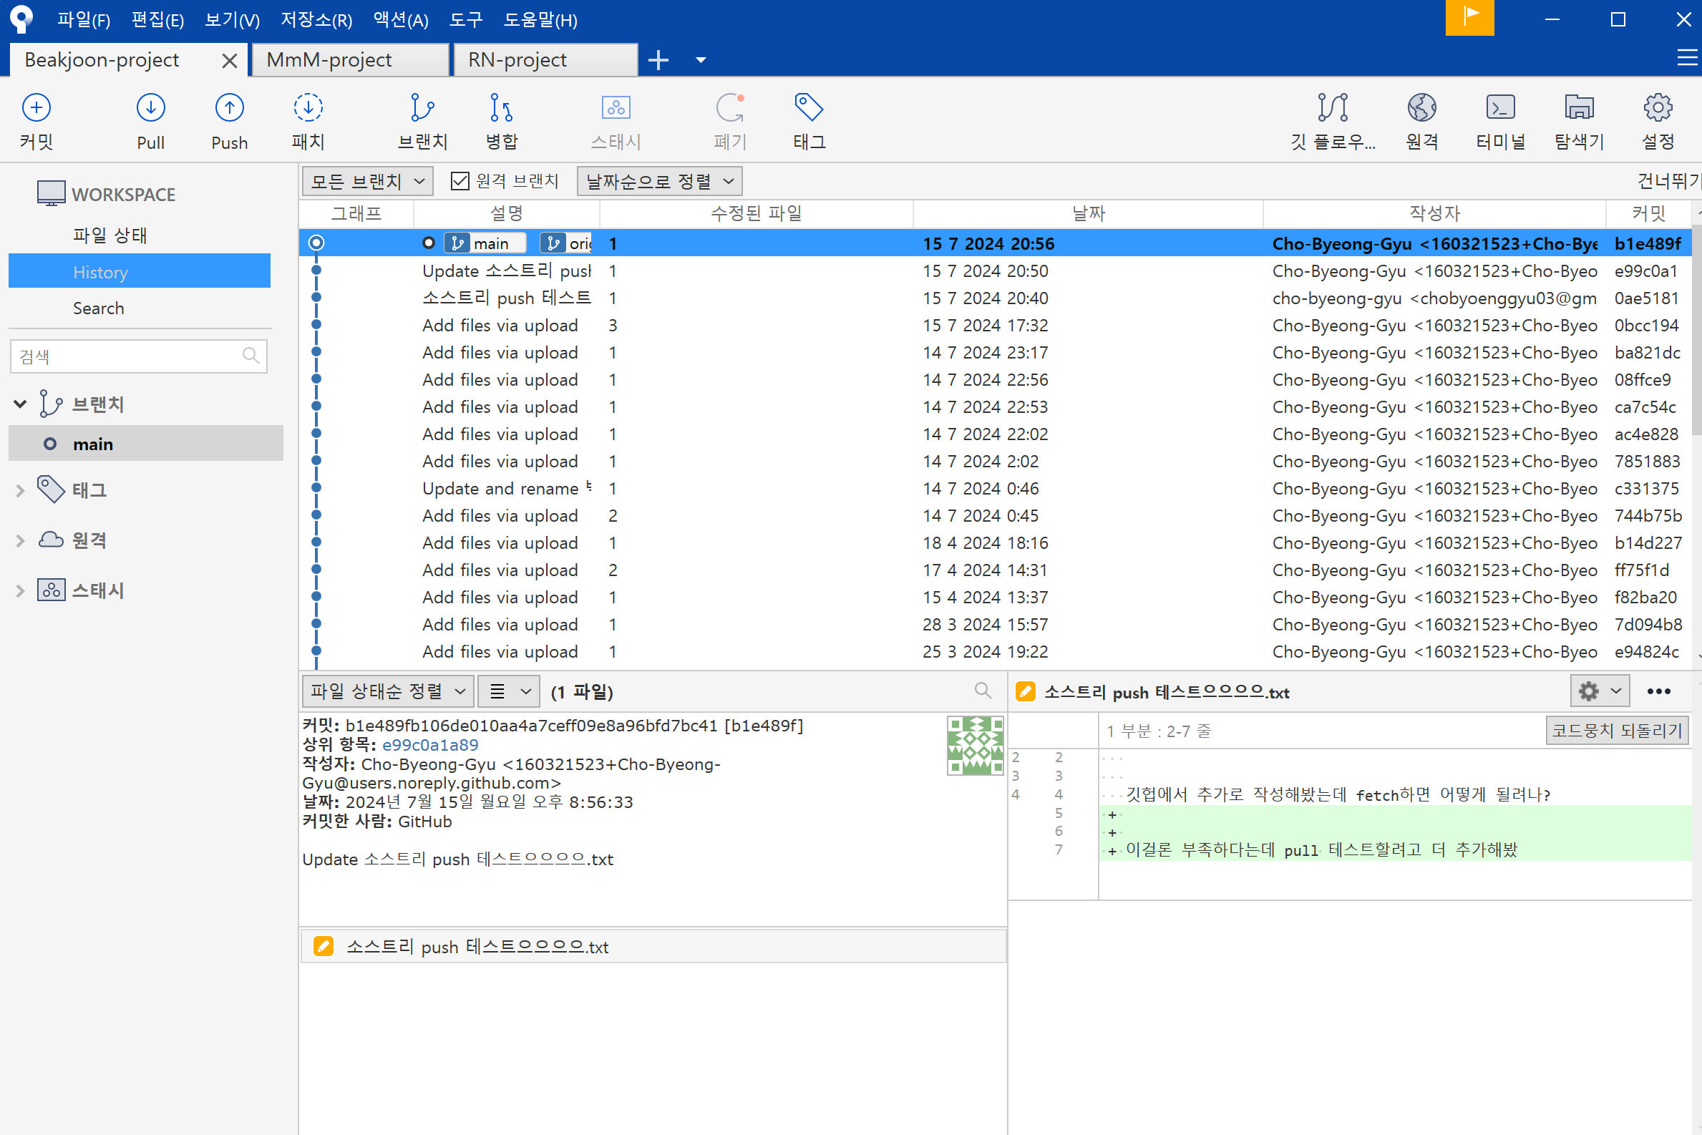The image size is (1702, 1135).
Task: Click the Discard (폐기) toolbar icon
Action: click(730, 121)
